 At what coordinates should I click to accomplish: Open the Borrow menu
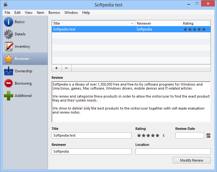pos(54,13)
